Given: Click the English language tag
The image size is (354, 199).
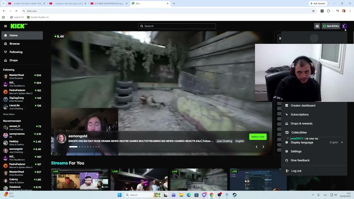Looking at the screenshot, I should [x=240, y=141].
